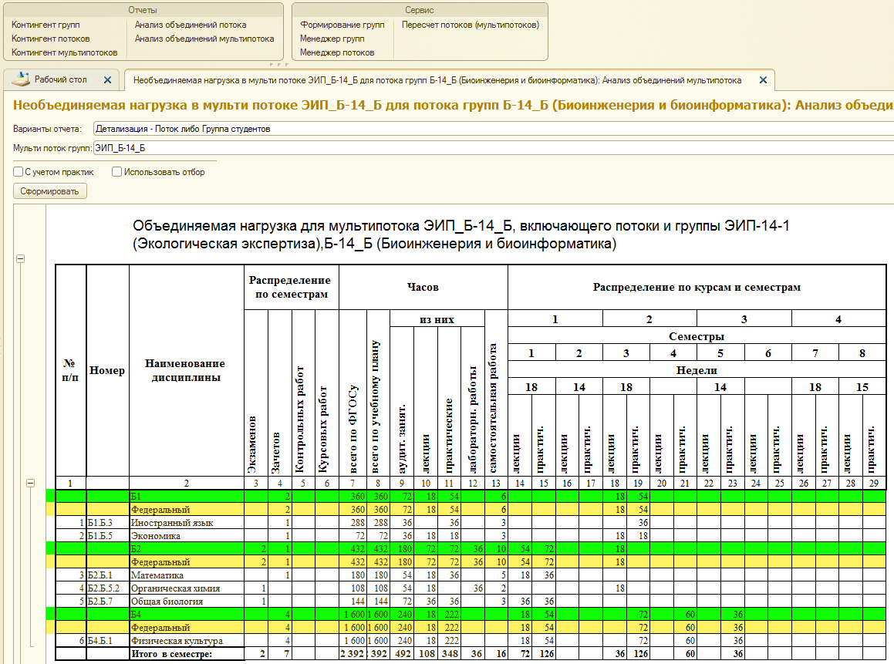
Task: Click the Б2.Б.1 number cell
Action: pos(108,575)
